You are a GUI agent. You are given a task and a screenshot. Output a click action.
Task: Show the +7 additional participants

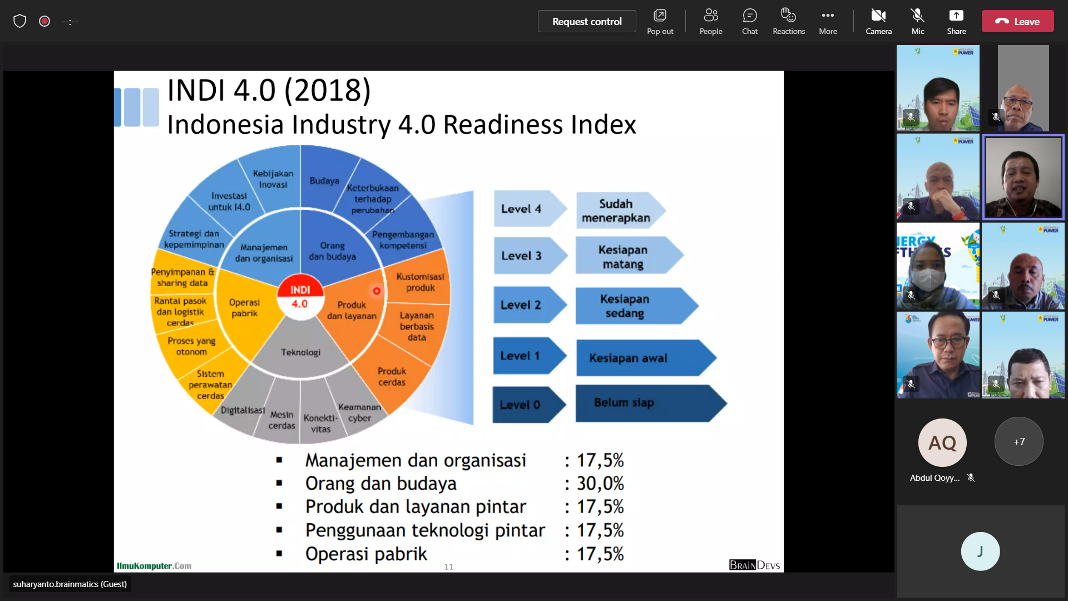click(1018, 442)
